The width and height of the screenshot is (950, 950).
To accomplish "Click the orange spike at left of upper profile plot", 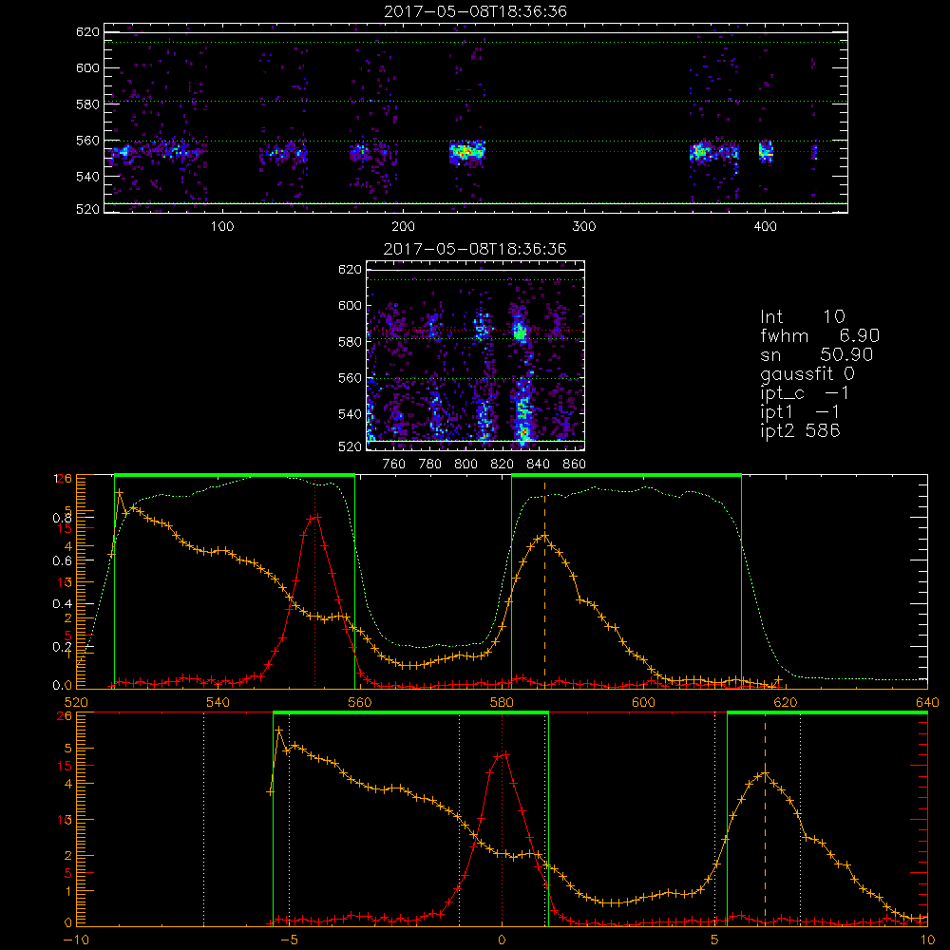I will coord(120,492).
